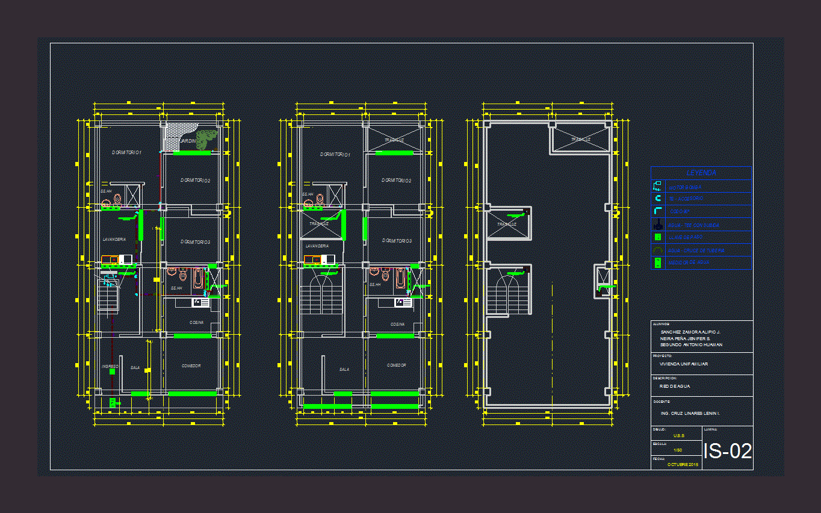Select the TE - ACCESORIO legend label

(686, 199)
